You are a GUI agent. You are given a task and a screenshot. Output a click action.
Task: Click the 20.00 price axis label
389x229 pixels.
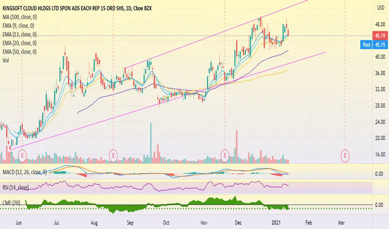[x=380, y=138]
